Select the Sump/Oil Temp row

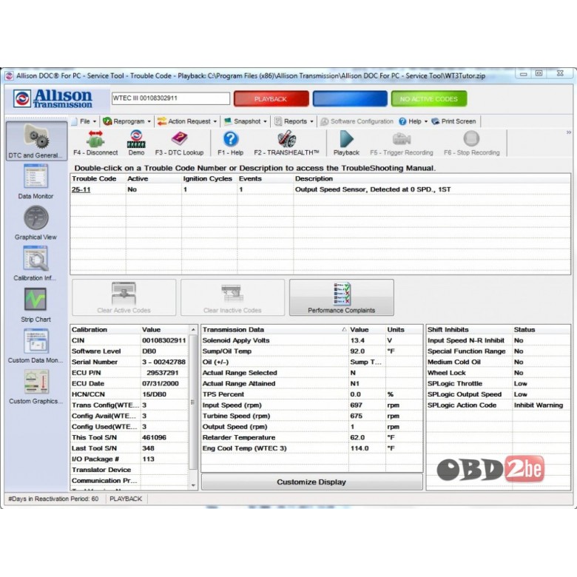[x=311, y=351]
